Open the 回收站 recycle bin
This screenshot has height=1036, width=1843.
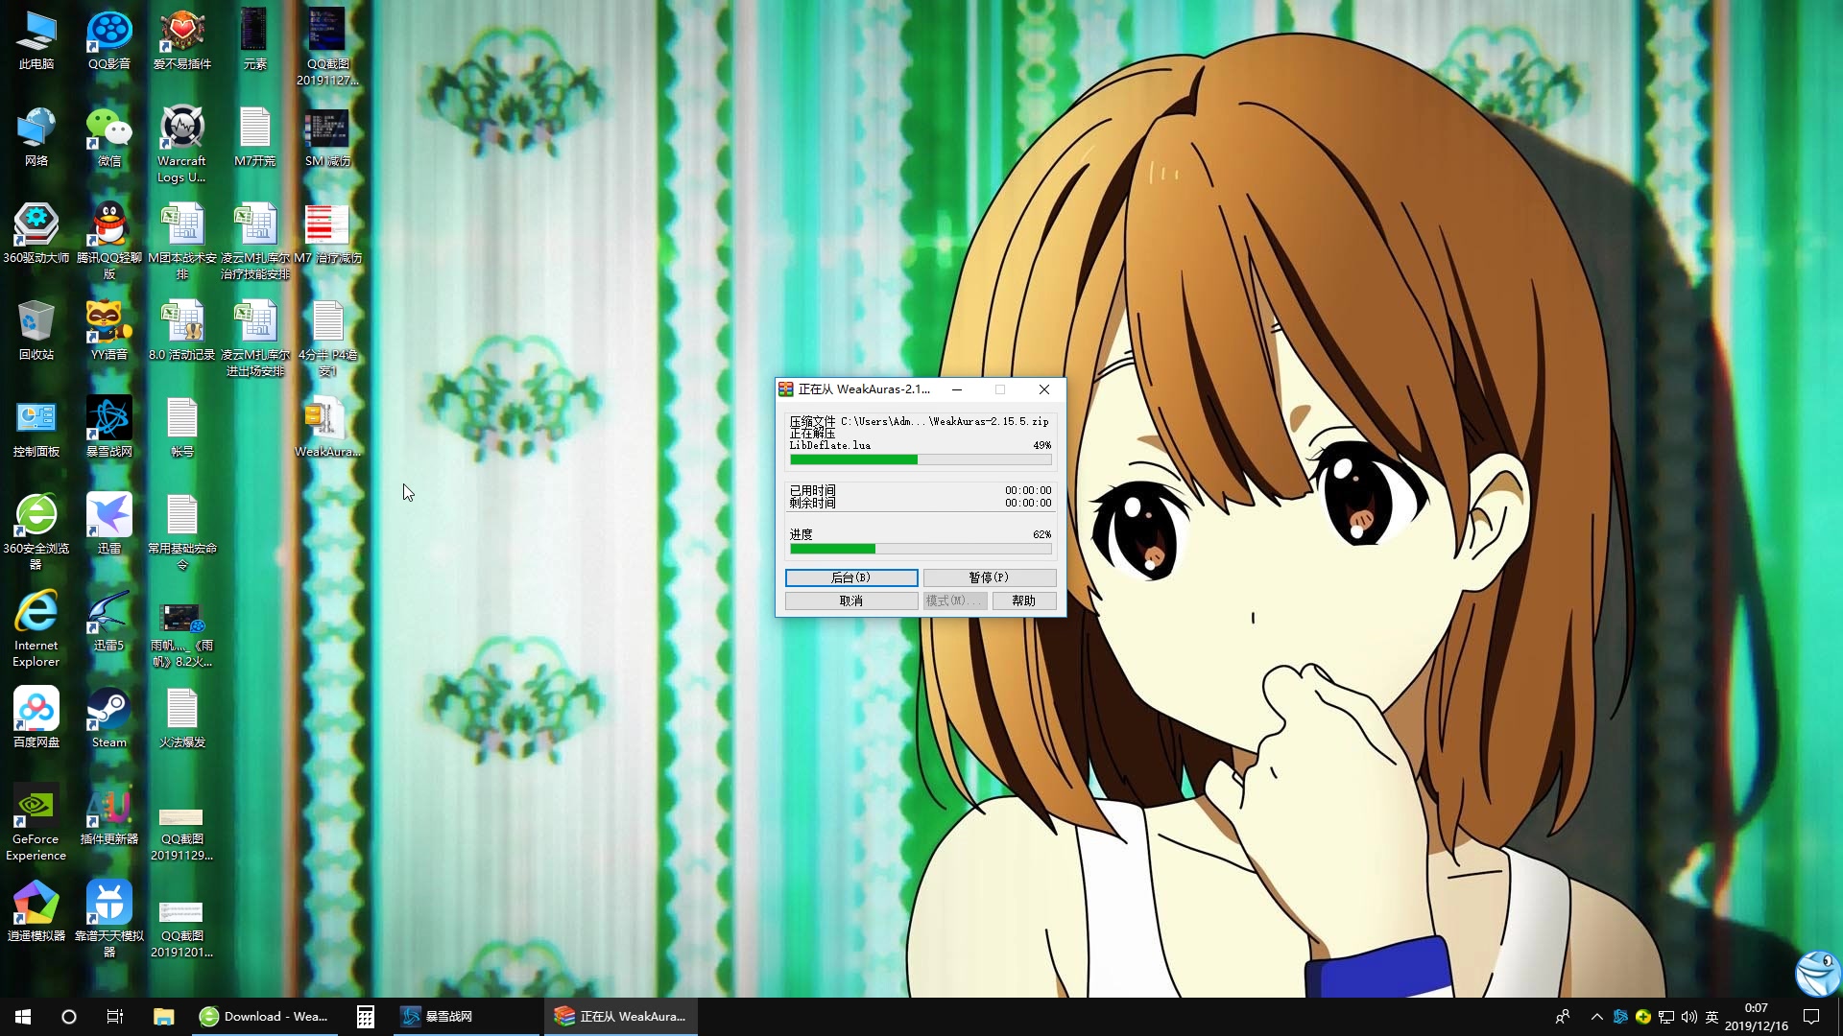pyautogui.click(x=36, y=331)
